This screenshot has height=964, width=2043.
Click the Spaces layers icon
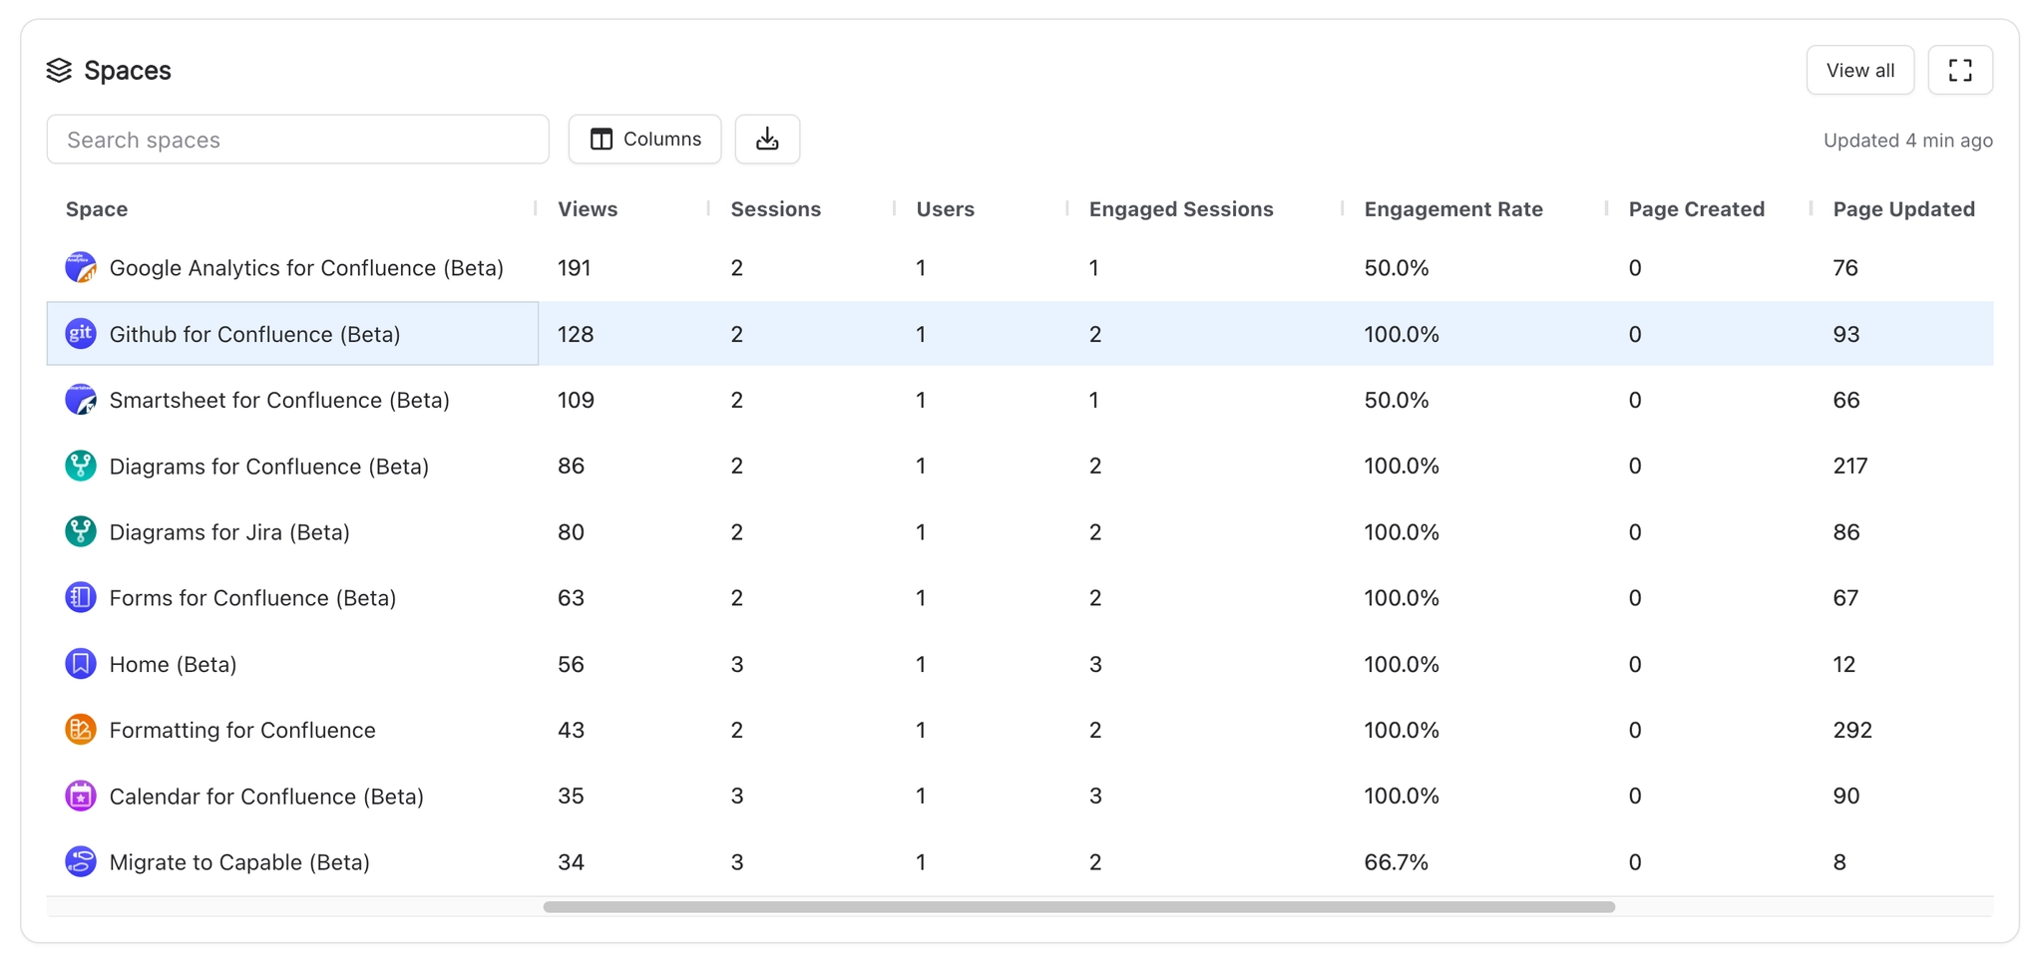(x=59, y=70)
